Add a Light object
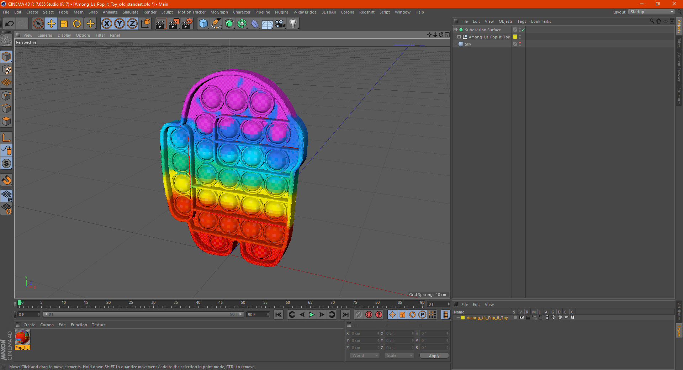Screen dimensions: 683x370 point(293,24)
